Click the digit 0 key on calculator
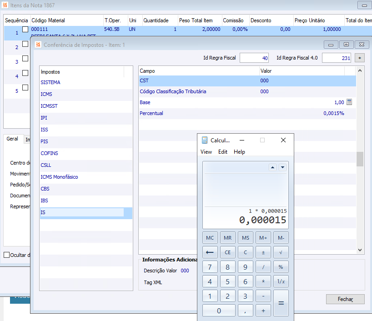This screenshot has width=372, height=321. point(219,311)
